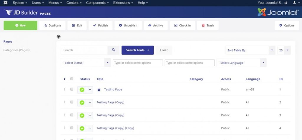The height and width of the screenshot is (140, 302).
Task: Sort by the Status column header
Action: [x=85, y=79]
